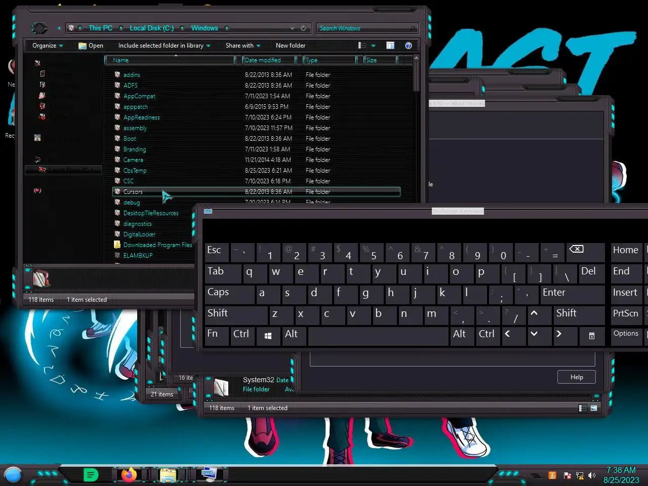The image size is (648, 486).
Task: Select the Downloaded Program Files folder
Action: coord(157,245)
